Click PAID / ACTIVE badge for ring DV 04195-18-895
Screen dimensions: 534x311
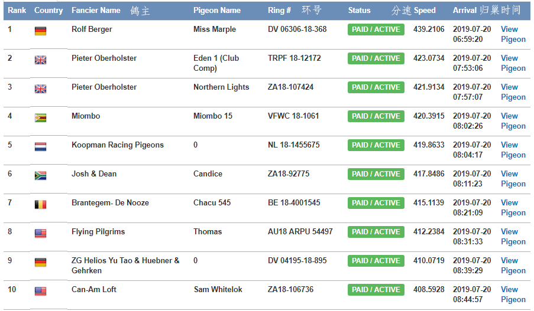pyautogui.click(x=376, y=261)
